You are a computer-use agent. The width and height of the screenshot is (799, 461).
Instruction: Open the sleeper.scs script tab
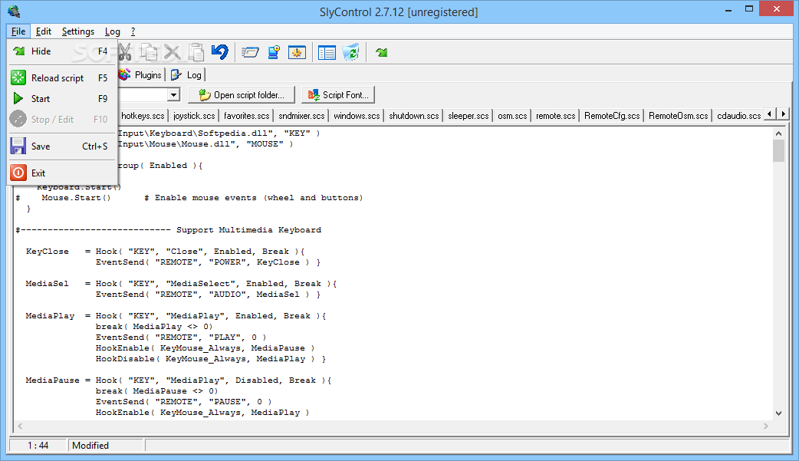point(469,116)
